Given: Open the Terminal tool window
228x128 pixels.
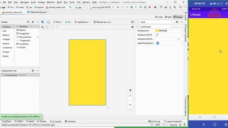Looking at the screenshot, I should point(70,121).
